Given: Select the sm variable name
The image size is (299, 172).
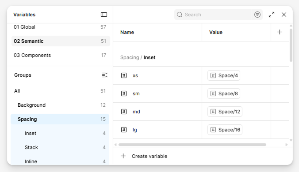Looking at the screenshot, I should point(136,93).
